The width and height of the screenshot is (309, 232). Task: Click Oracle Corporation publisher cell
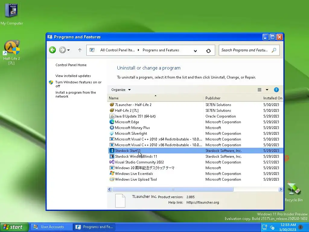coord(221,116)
